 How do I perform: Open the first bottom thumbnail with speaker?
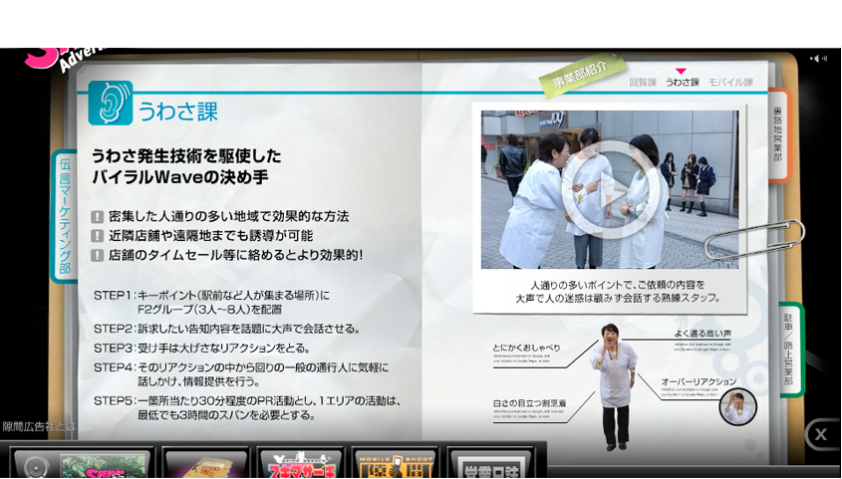(82, 464)
